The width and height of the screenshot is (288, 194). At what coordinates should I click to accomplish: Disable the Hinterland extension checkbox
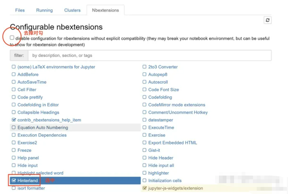(14, 180)
